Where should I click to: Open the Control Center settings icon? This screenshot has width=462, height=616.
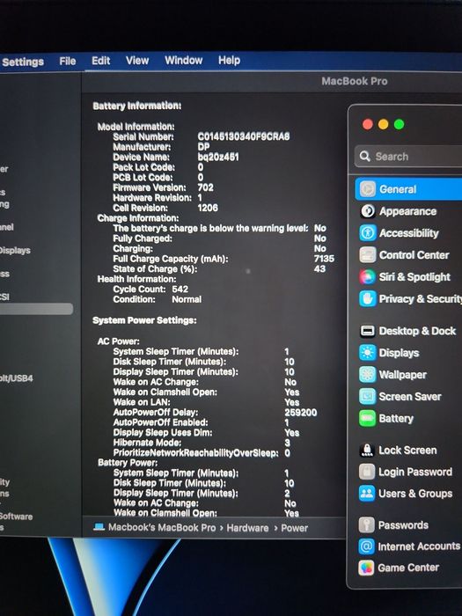(x=368, y=255)
